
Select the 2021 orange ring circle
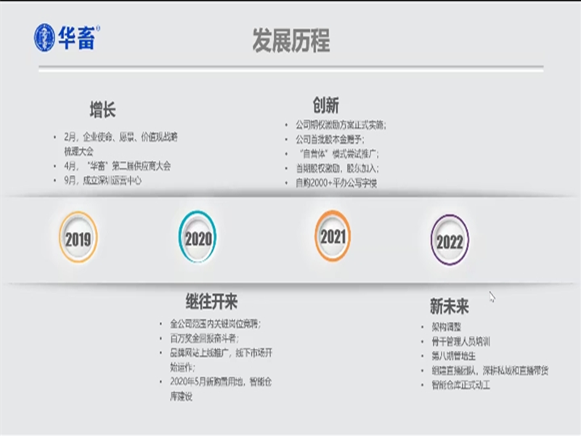pyautogui.click(x=333, y=236)
